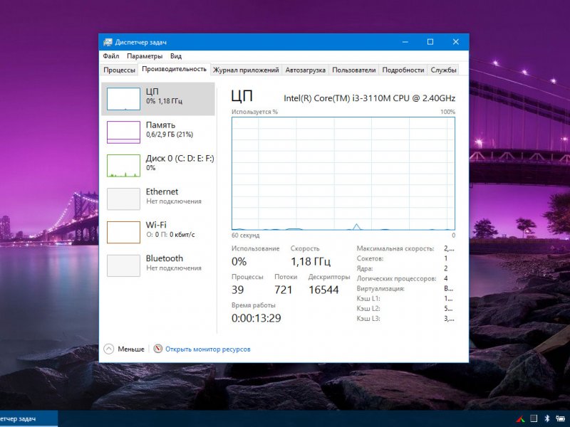Click the threads value 721

pos(283,290)
